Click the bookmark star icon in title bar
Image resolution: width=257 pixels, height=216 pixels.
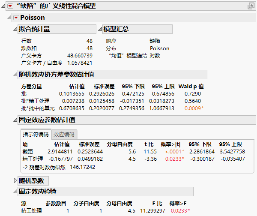[251, 6]
